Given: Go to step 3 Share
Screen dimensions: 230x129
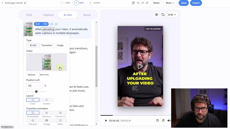Looking at the screenshot, I should tap(94, 3).
